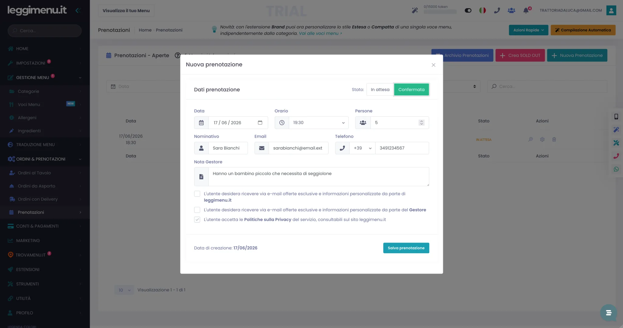
Task: Open Ordini da Asporto
Action: point(45,186)
